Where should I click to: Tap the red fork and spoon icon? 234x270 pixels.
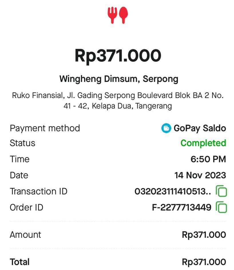[x=118, y=15]
